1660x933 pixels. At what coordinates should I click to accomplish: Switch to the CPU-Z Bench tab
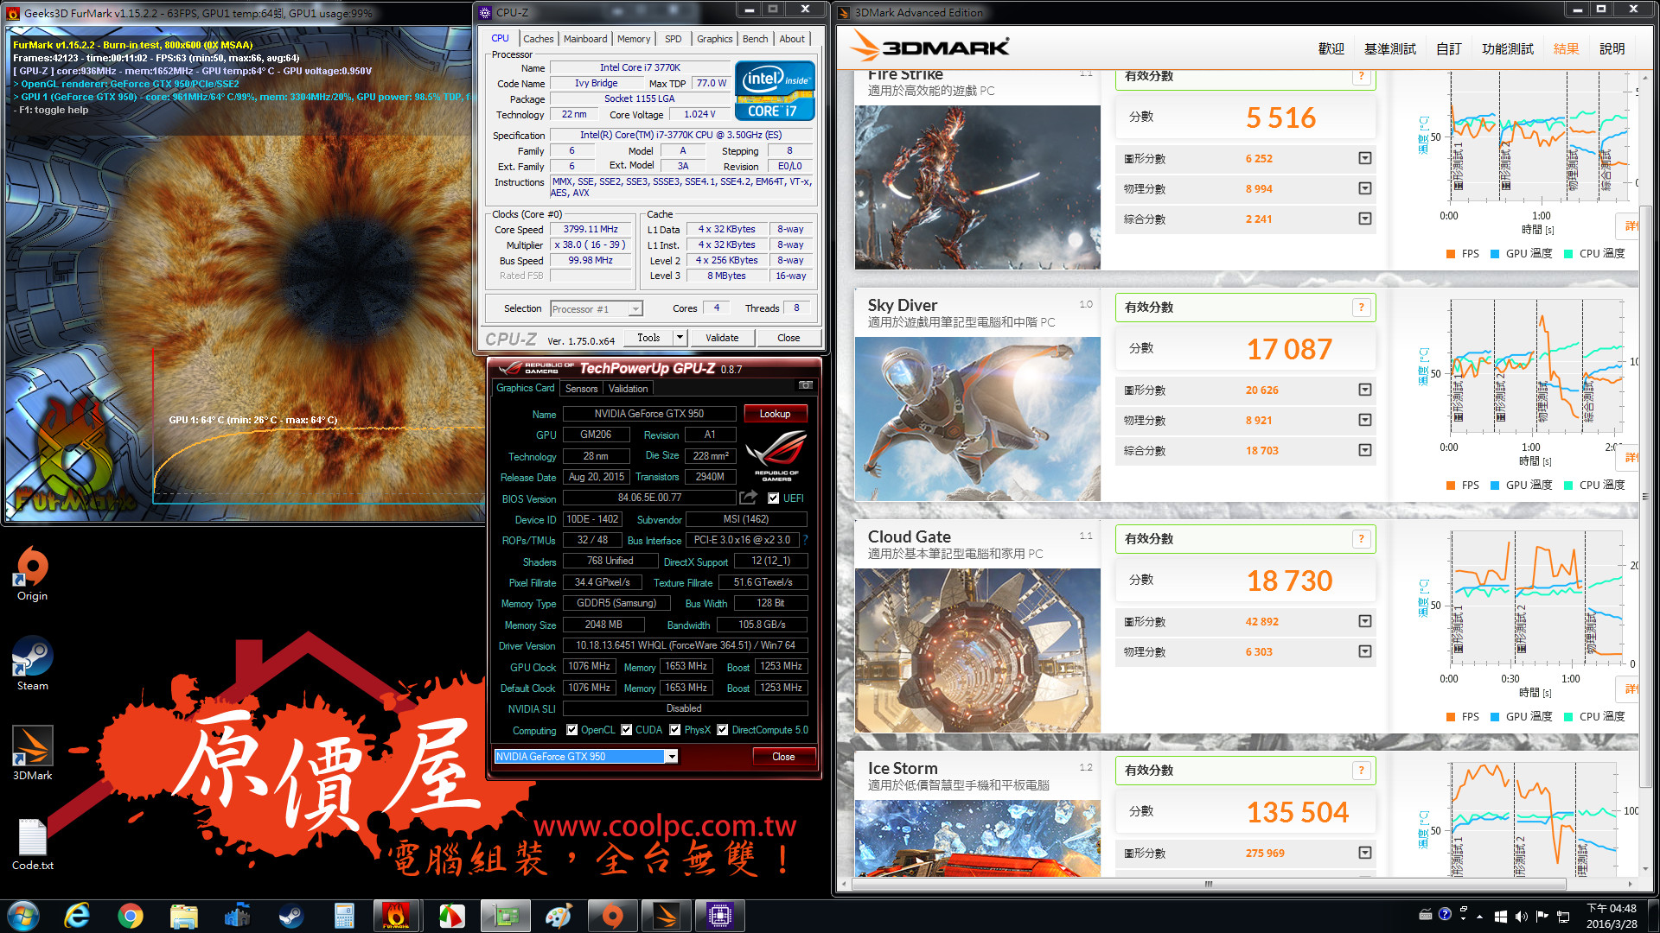[755, 39]
